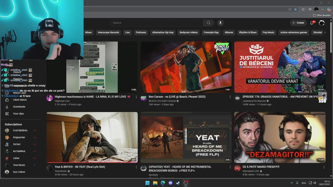The width and height of the screenshot is (333, 187).
Task: Open the Other favorites folder
Action: (x=322, y=15)
